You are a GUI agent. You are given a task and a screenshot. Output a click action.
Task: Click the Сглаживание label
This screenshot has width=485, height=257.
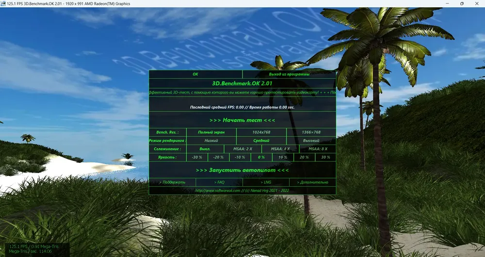click(167, 149)
